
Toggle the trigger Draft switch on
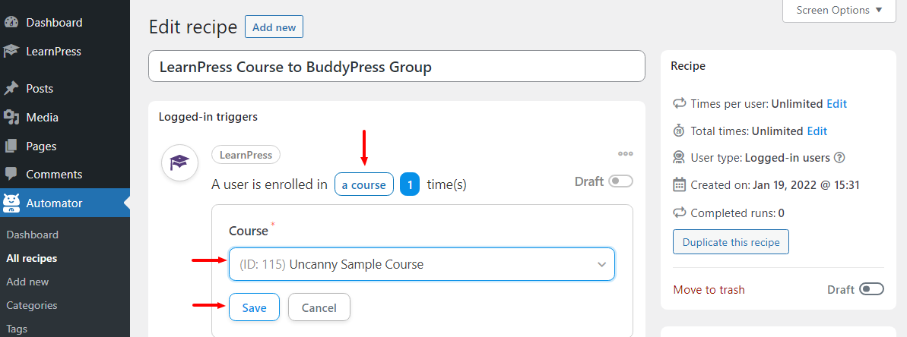(621, 181)
